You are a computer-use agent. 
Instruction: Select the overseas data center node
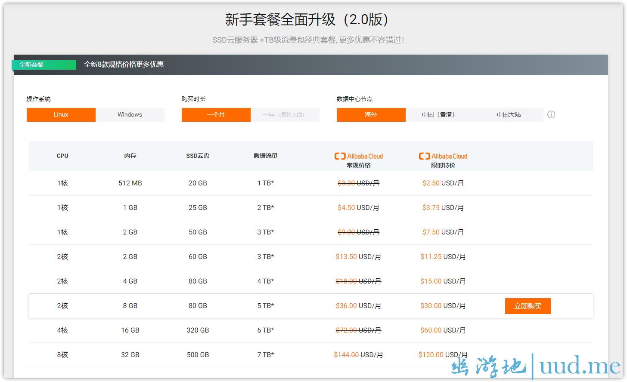[x=371, y=115]
